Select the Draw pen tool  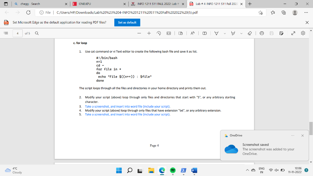pyautogui.click(x=216, y=33)
